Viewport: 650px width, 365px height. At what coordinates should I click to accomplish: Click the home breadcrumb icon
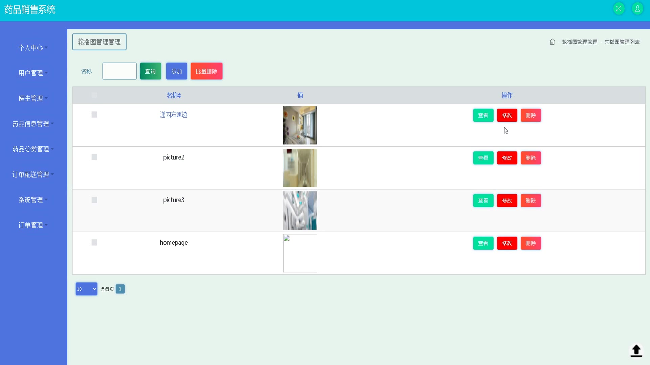(x=552, y=42)
